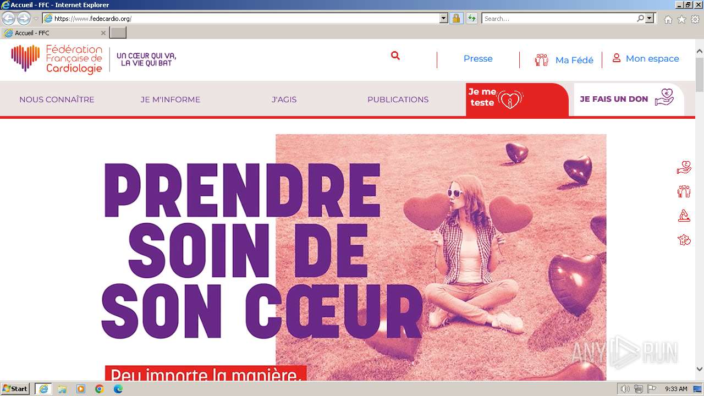Click the UN CŒUR QUI VA slogan
Viewport: 704px width, 396px height.
pos(146,59)
